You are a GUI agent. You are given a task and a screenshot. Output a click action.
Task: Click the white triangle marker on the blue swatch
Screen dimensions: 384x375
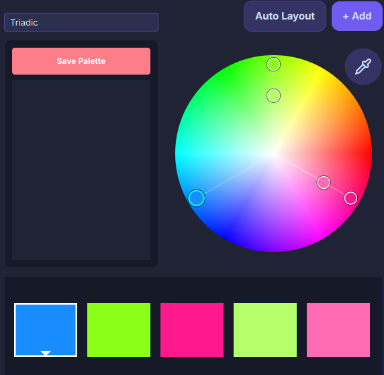tap(46, 353)
